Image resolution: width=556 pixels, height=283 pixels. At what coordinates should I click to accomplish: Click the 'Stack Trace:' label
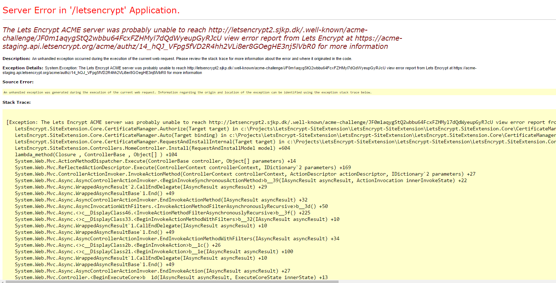coord(17,102)
